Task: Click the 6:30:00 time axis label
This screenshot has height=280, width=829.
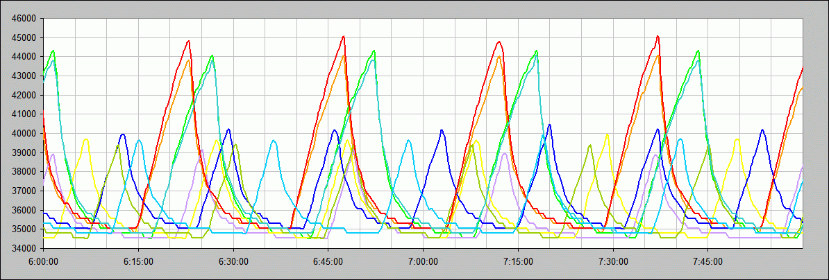Action: [233, 261]
